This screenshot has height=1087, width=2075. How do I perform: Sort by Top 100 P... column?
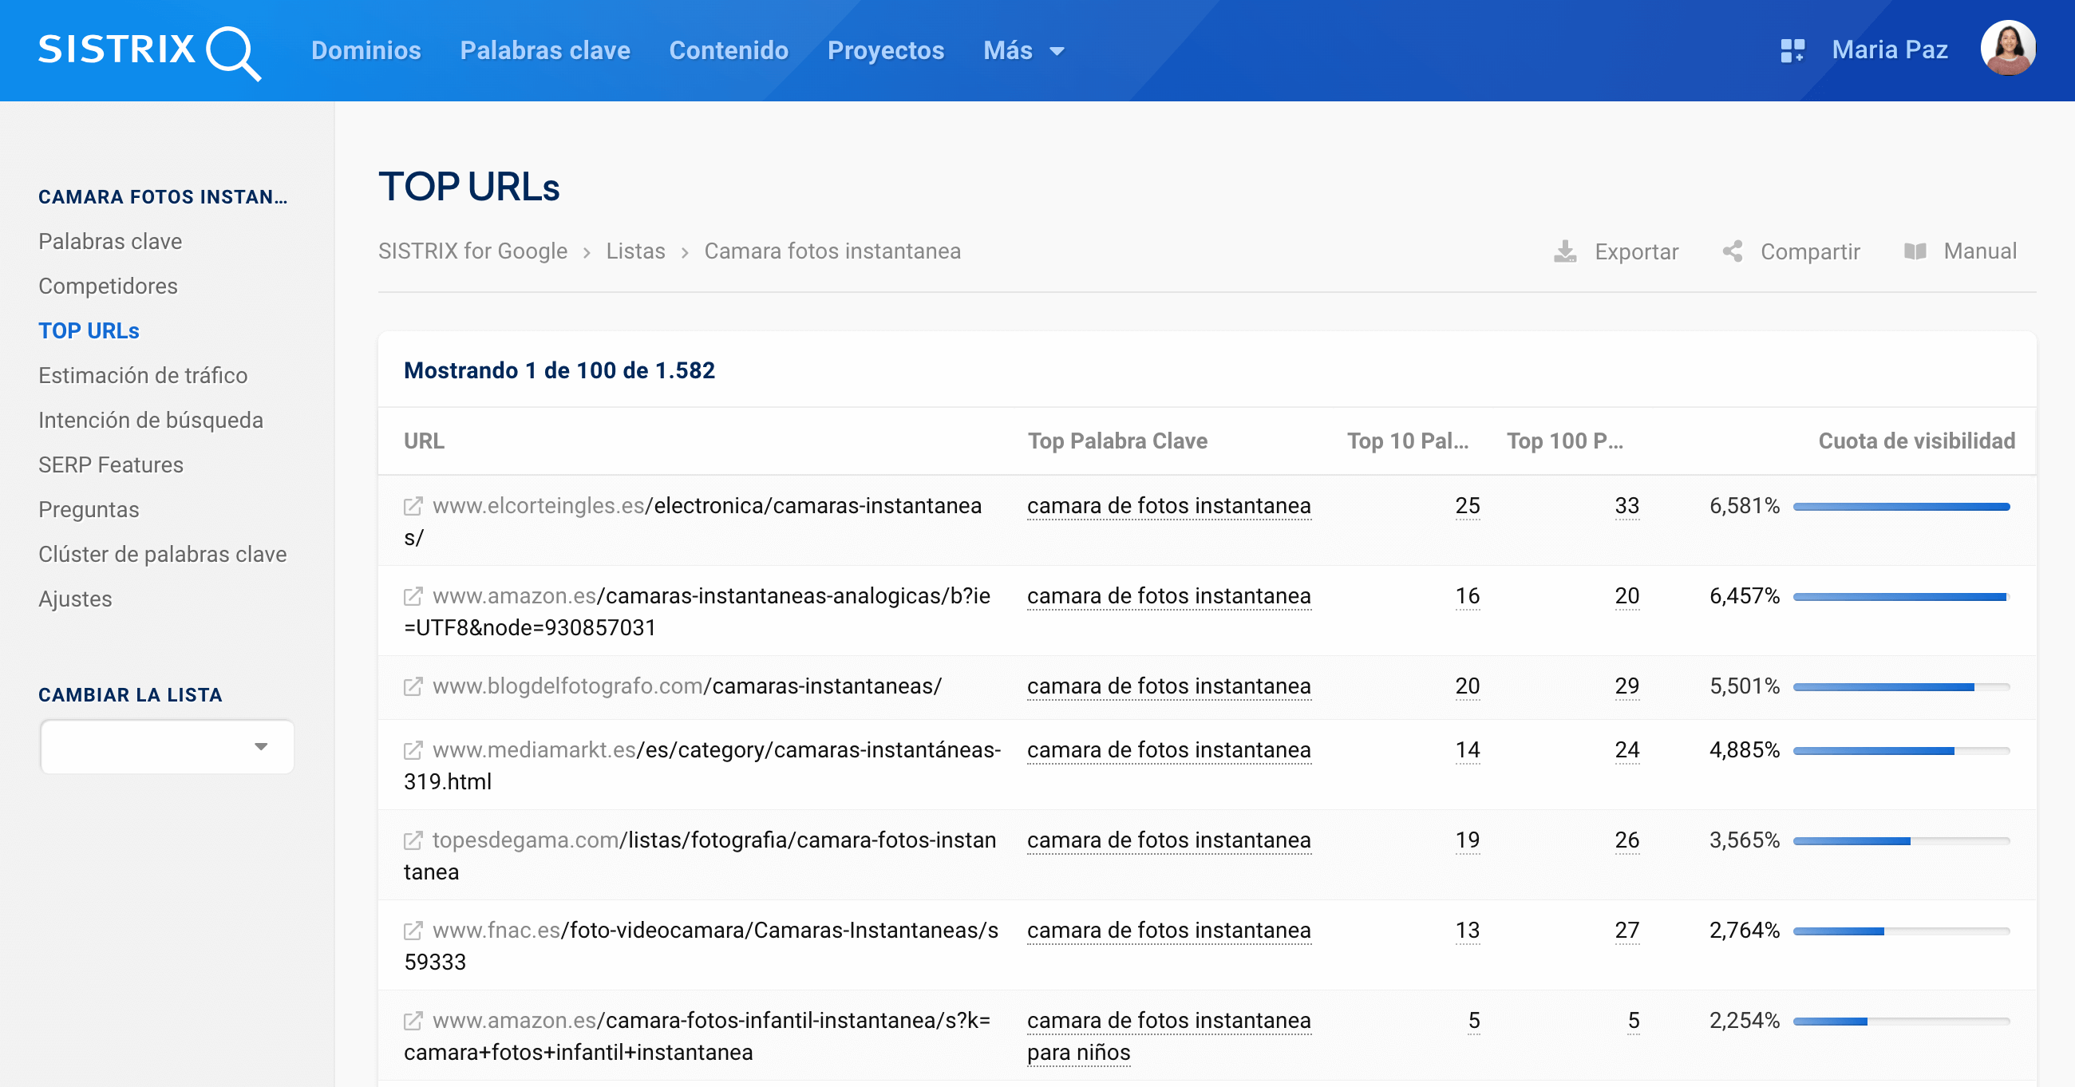coord(1564,441)
